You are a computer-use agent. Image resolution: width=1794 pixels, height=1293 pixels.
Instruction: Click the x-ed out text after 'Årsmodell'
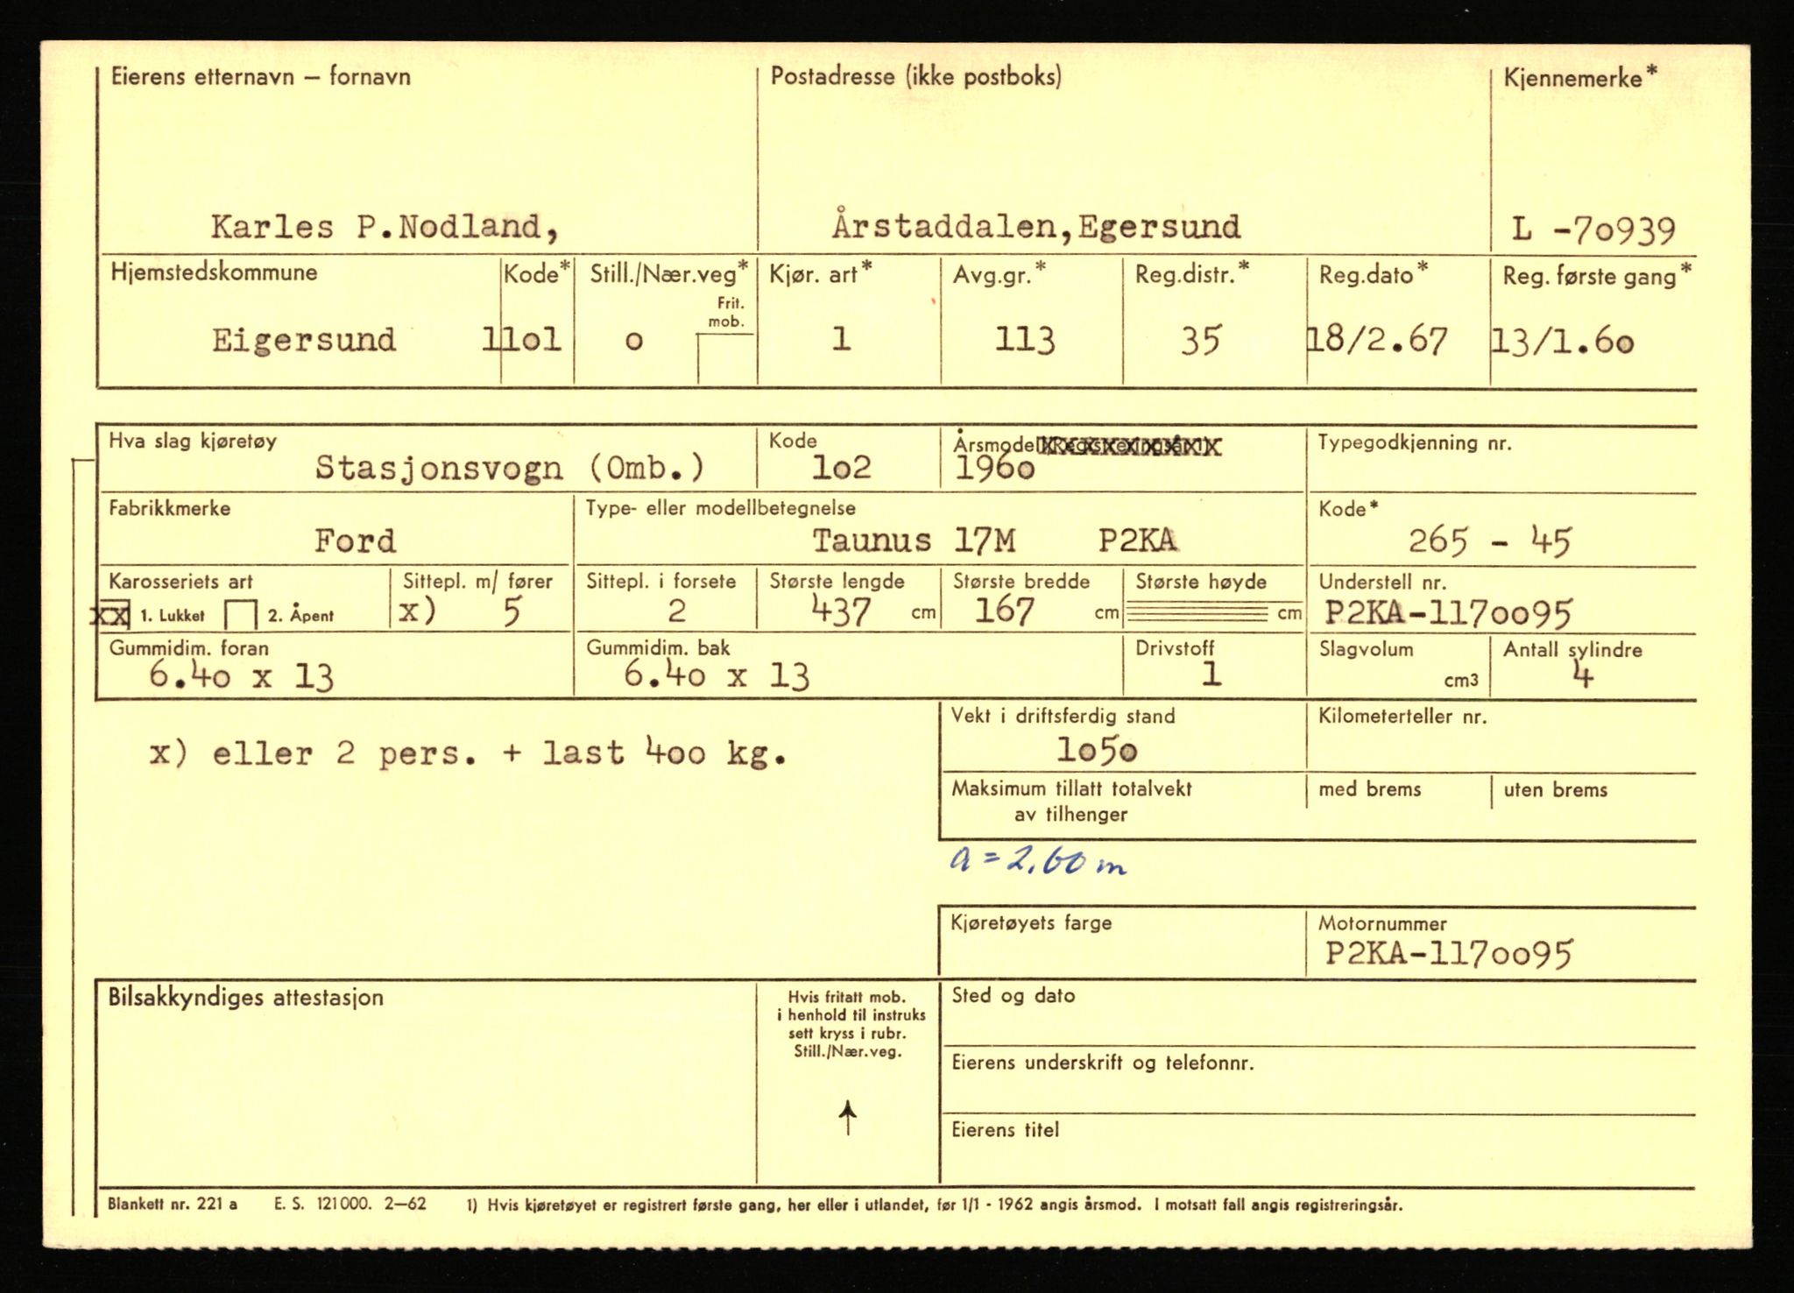pos(1130,447)
